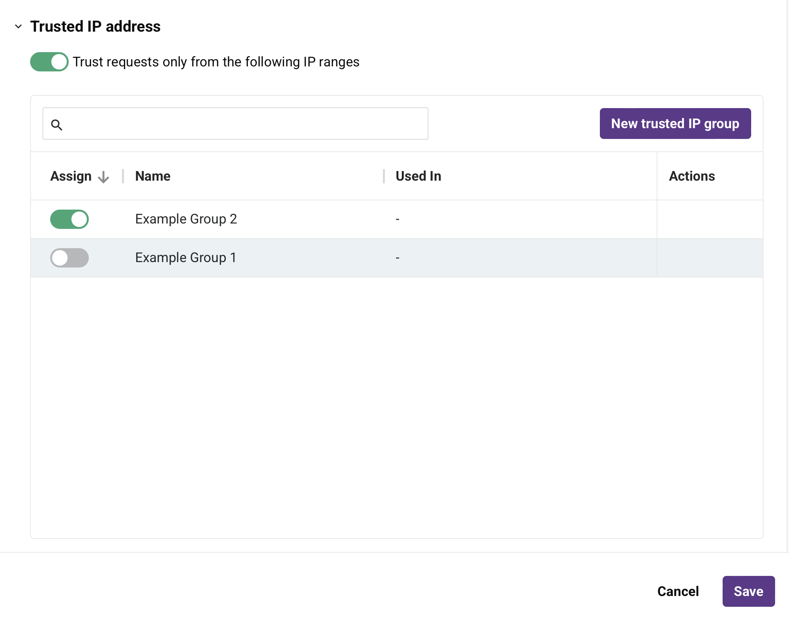Click the Name column header
Image resolution: width=789 pixels, height=623 pixels.
click(152, 176)
